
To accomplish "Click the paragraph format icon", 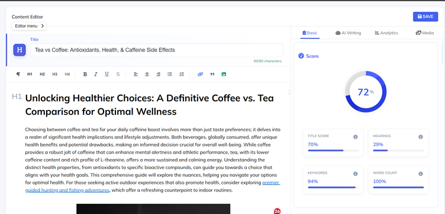I will click(18, 74).
